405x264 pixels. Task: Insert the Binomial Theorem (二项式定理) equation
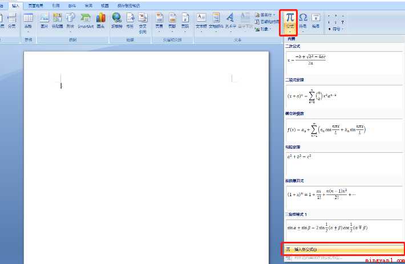click(x=344, y=96)
